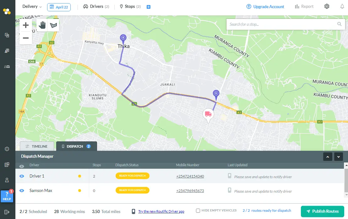Screen dimensions: 348x219
Task: Click the zoom in button on the map
Action: click(25, 25)
